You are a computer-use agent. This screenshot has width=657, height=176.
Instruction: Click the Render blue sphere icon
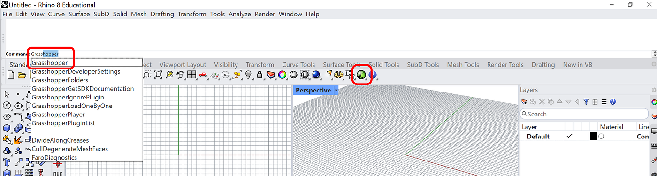(316, 75)
